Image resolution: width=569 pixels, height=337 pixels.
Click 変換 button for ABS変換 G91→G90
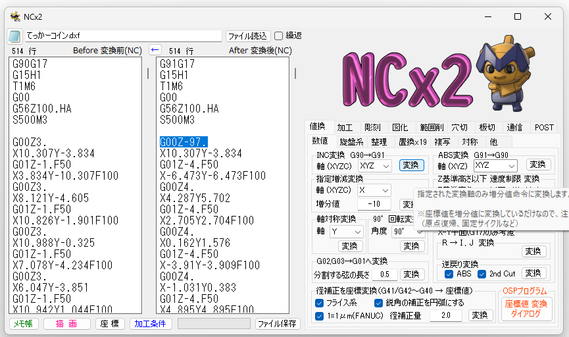[x=537, y=165]
